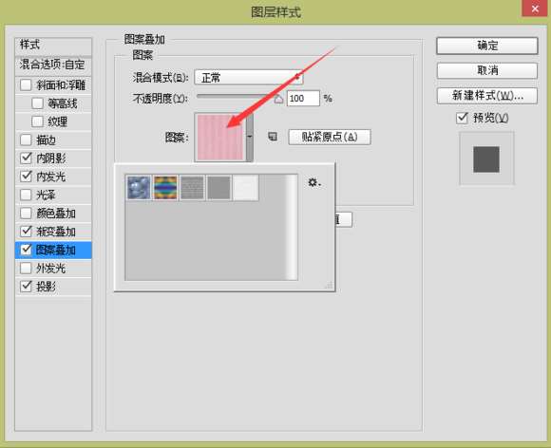Enable the 描边 checkbox
Screen dimensions: 551x448
26,140
